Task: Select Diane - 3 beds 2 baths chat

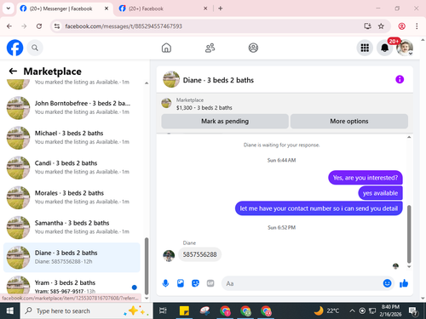Action: coord(72,258)
